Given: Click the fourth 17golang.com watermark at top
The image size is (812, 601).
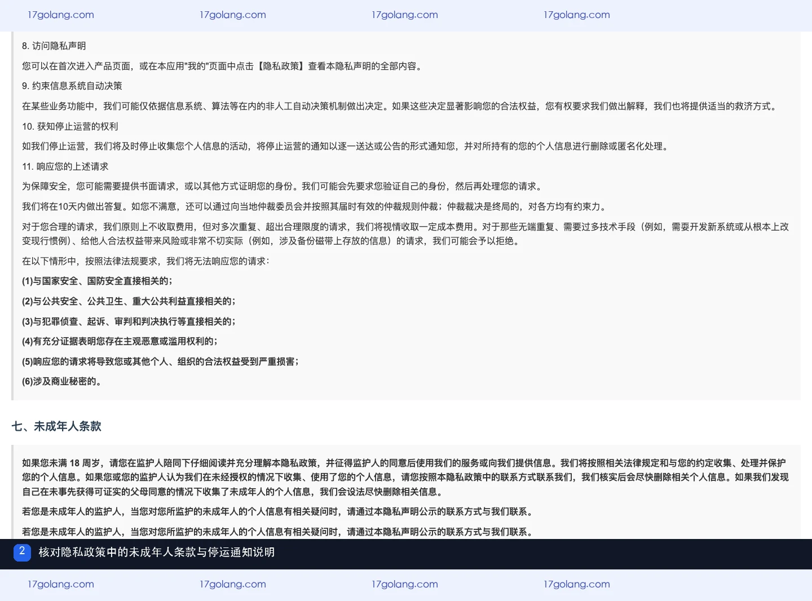Looking at the screenshot, I should coord(577,15).
